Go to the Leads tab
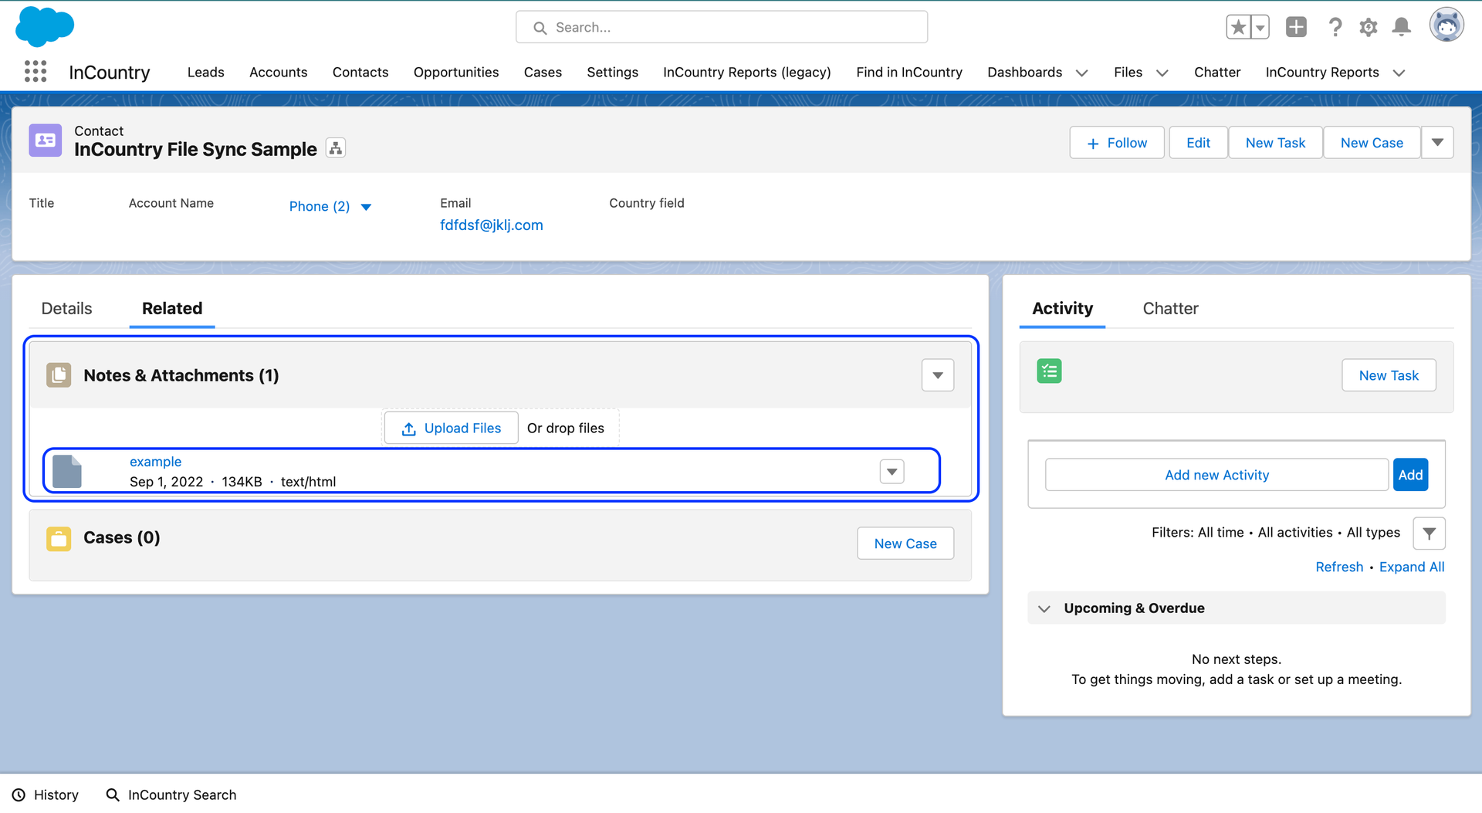This screenshot has height=813, width=1482. [x=206, y=73]
